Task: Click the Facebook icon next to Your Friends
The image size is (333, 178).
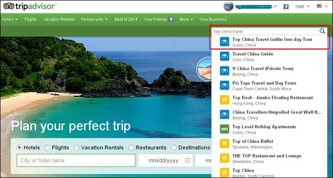Action: tap(171, 19)
